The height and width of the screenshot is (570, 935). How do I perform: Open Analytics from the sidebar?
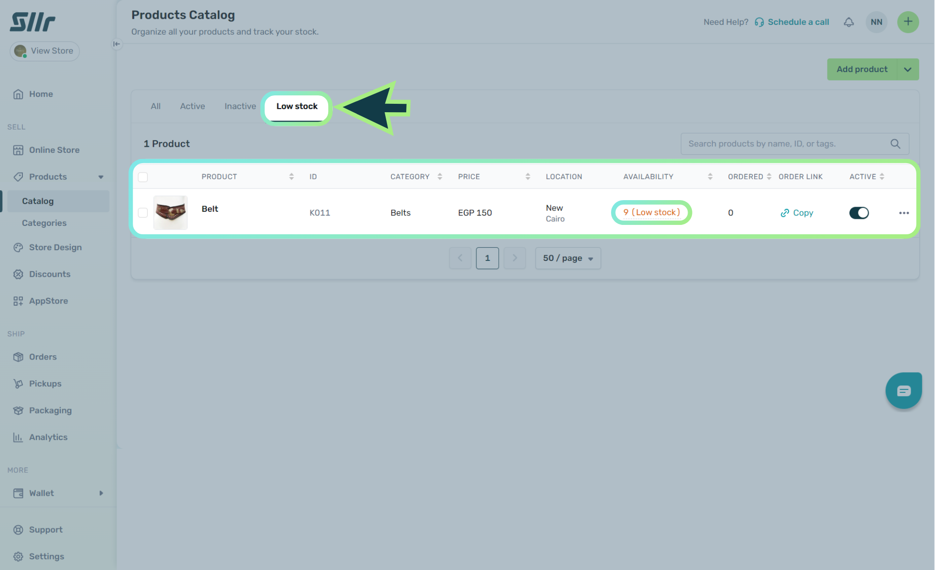[x=48, y=437]
